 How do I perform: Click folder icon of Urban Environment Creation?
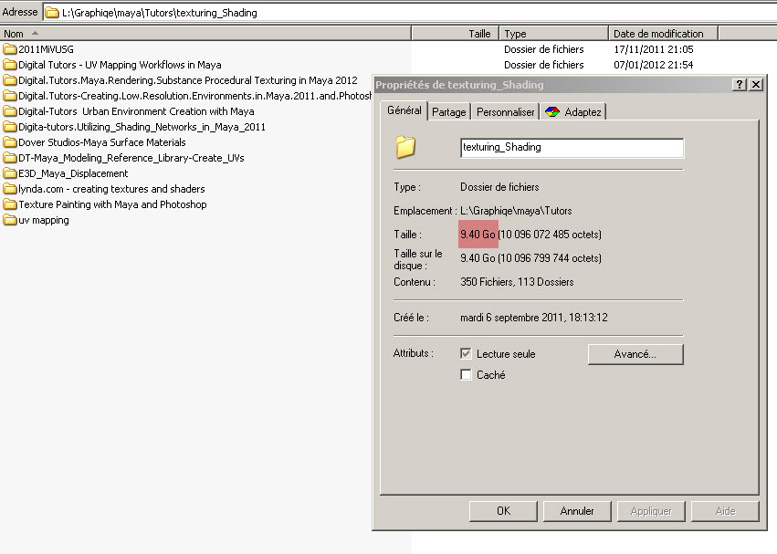[x=9, y=111]
